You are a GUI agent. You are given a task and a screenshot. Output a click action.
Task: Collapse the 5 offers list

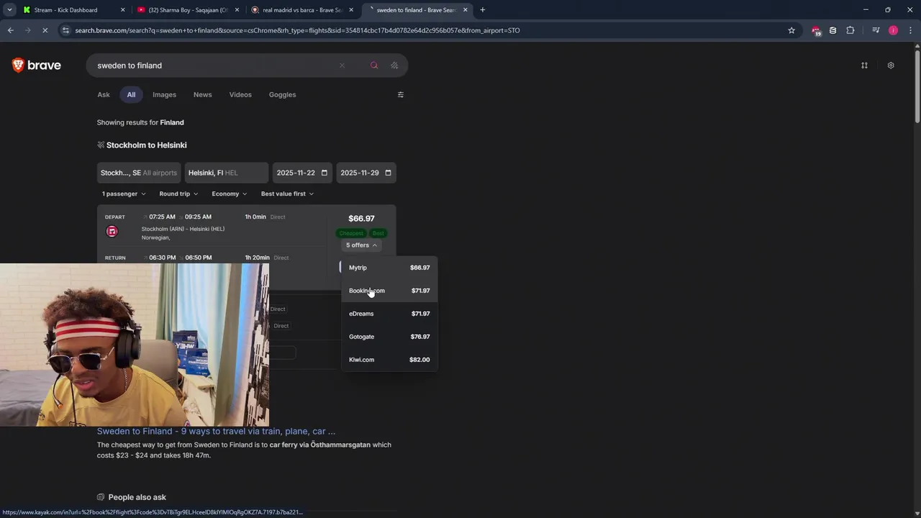pos(361,245)
